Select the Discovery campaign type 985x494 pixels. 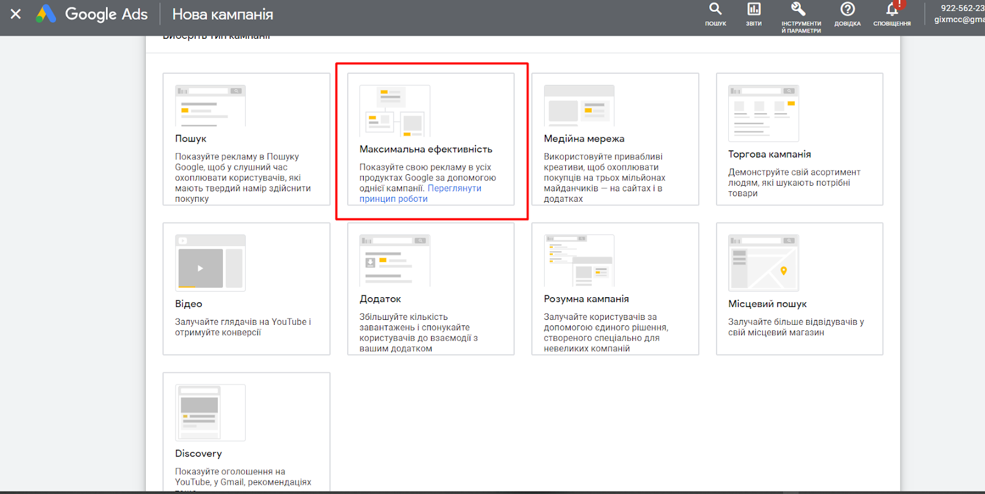point(198,453)
